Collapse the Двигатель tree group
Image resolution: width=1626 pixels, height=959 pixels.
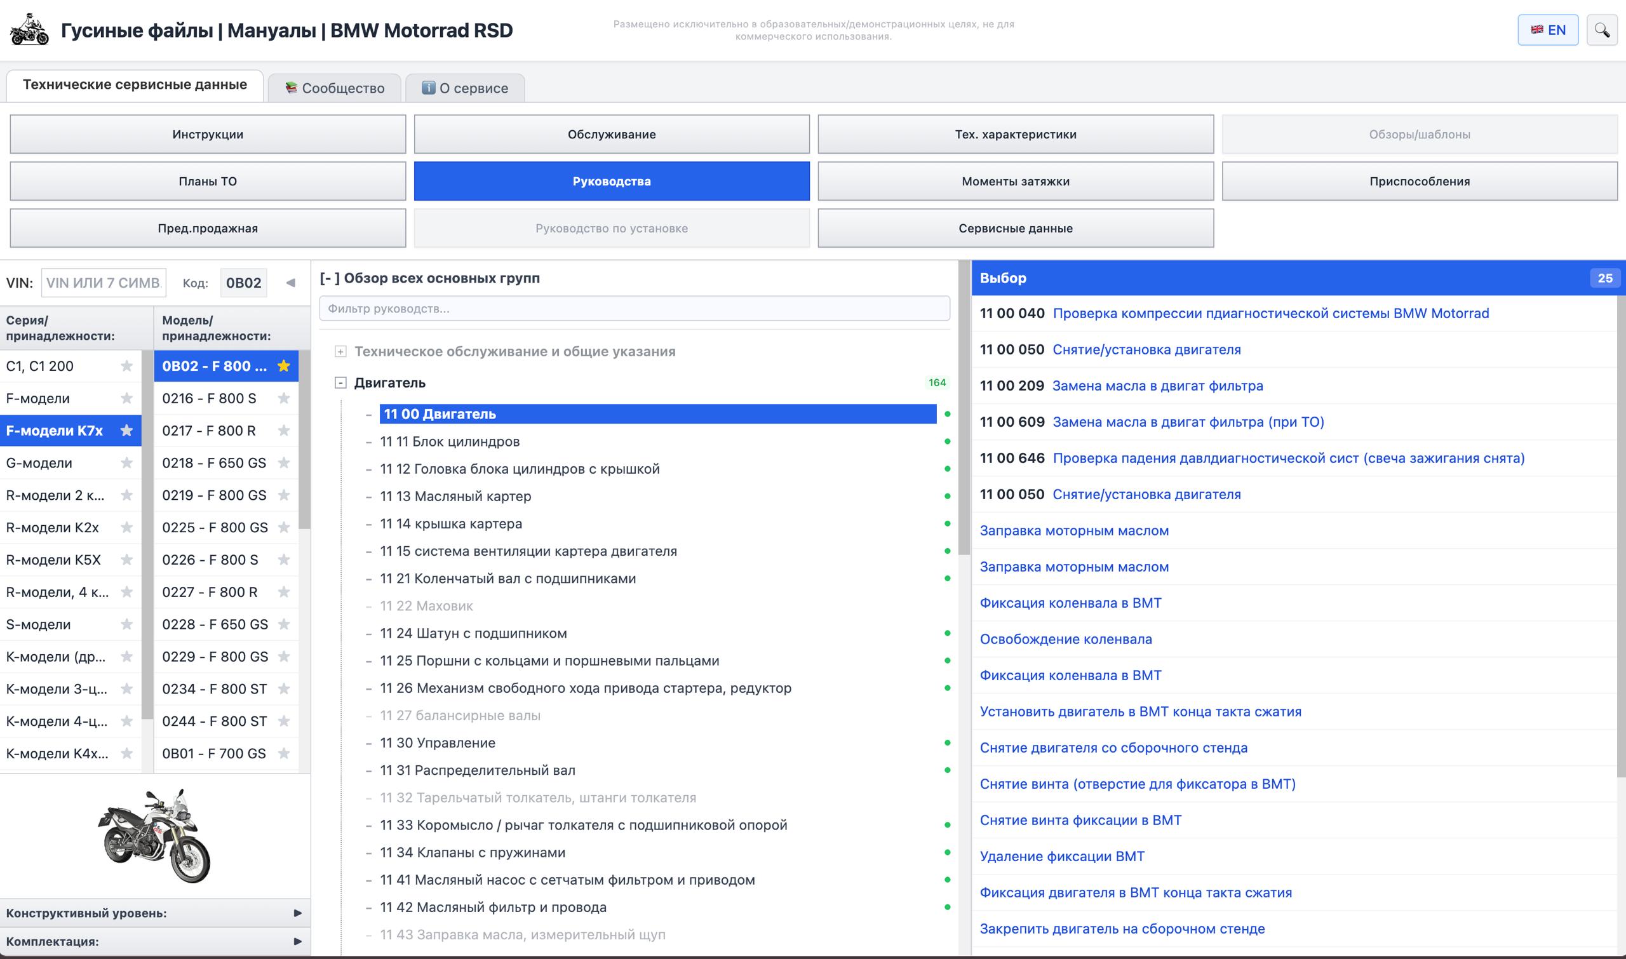340,382
